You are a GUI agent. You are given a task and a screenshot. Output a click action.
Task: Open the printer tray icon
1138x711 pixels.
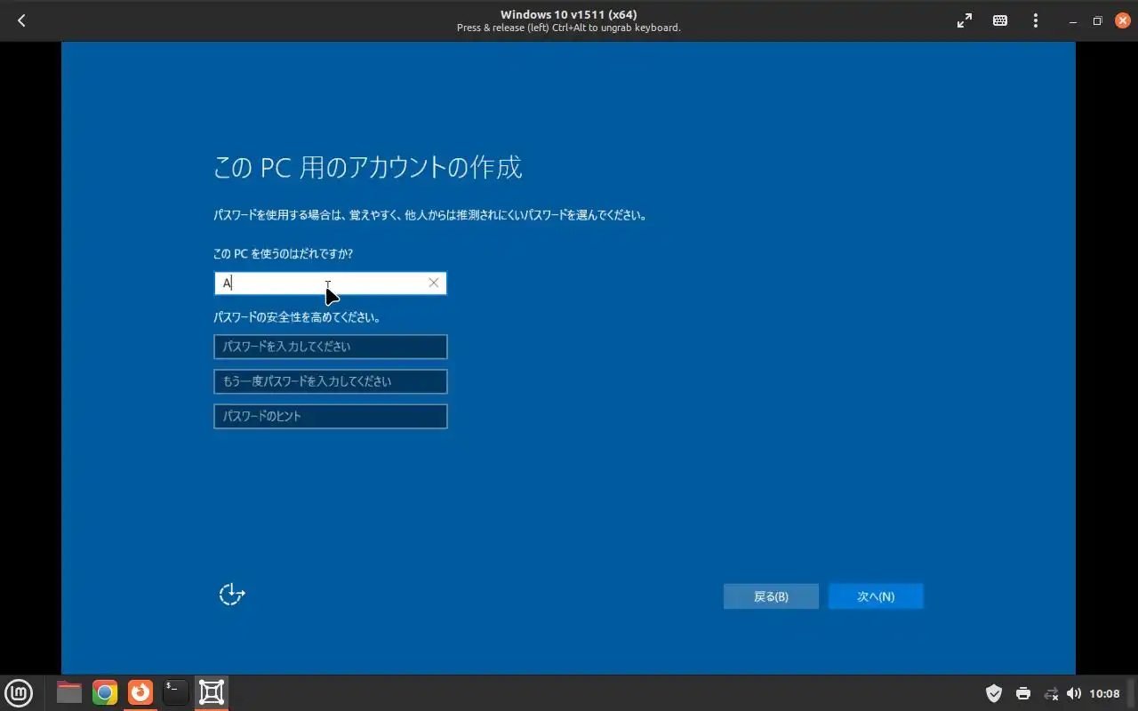(x=1023, y=693)
